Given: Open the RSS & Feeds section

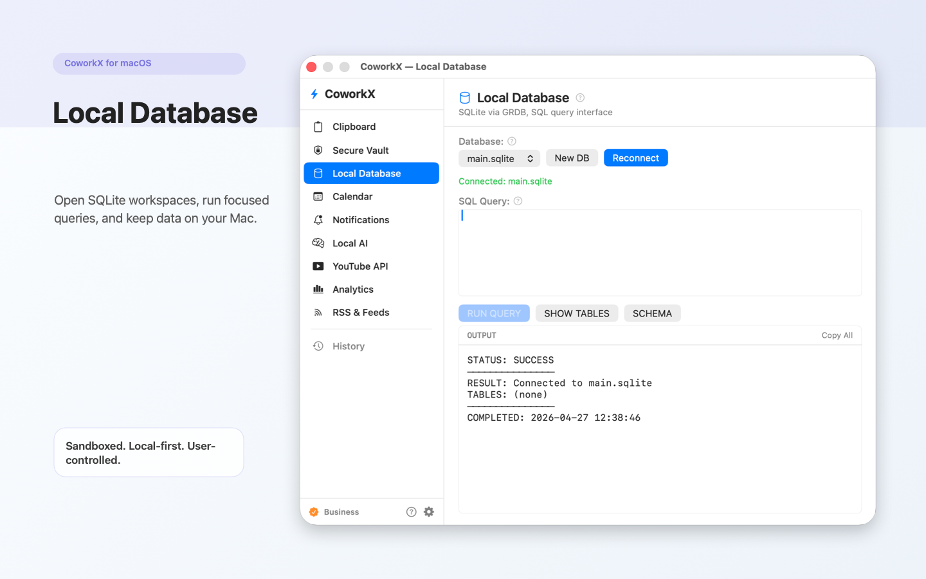Looking at the screenshot, I should click(372, 312).
